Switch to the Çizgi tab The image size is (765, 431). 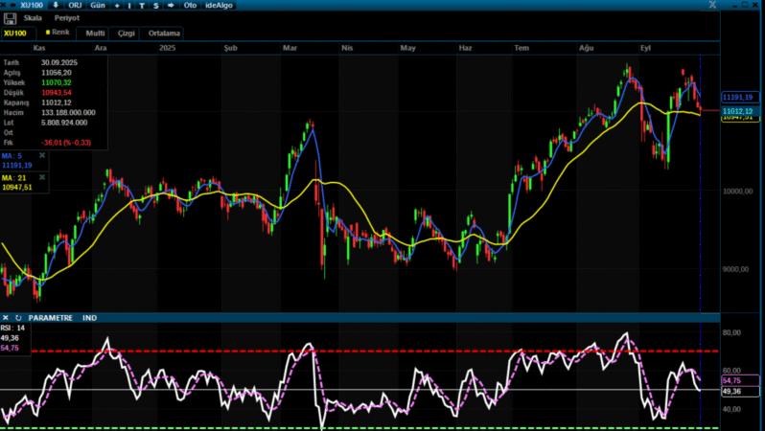pos(126,33)
